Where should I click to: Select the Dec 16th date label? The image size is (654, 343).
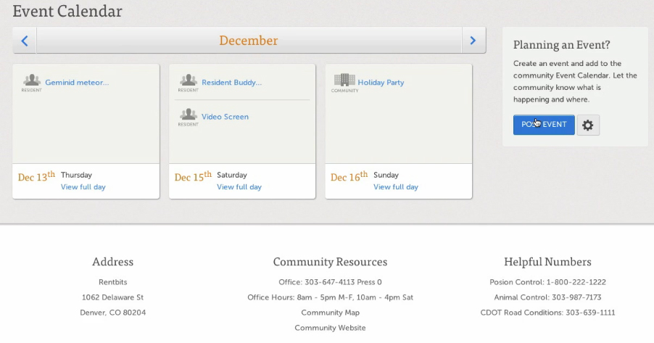[349, 177]
